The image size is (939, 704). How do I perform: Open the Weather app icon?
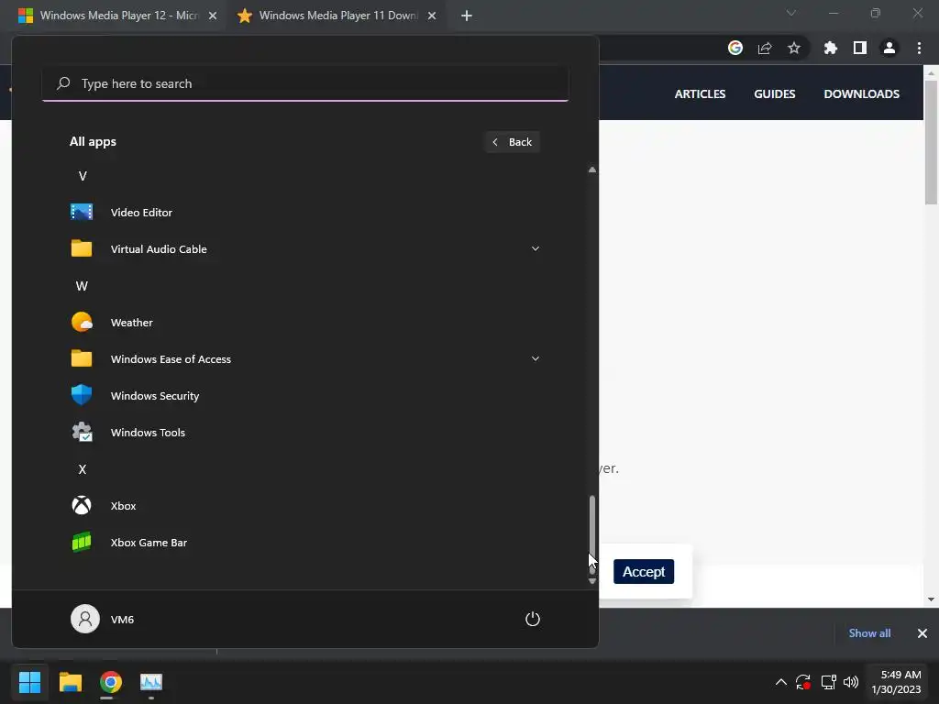click(x=82, y=322)
